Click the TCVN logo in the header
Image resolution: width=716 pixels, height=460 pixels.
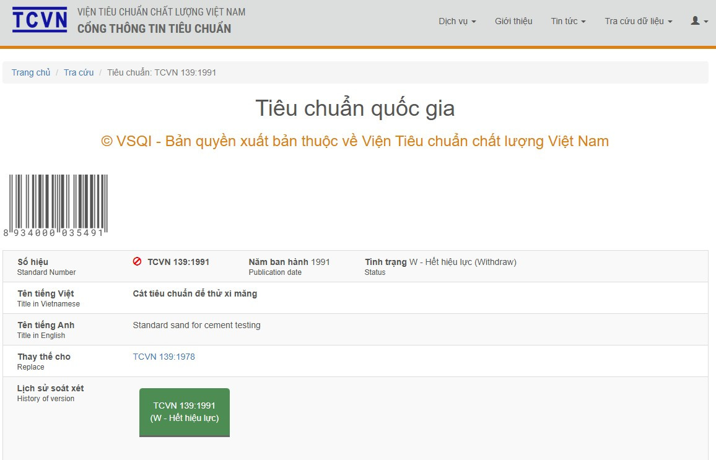coord(40,20)
